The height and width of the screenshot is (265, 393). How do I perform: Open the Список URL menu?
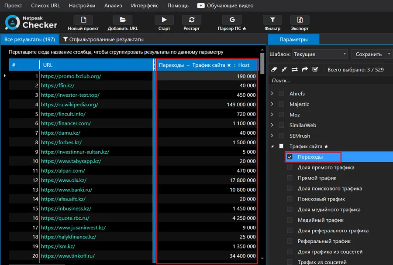(45, 6)
